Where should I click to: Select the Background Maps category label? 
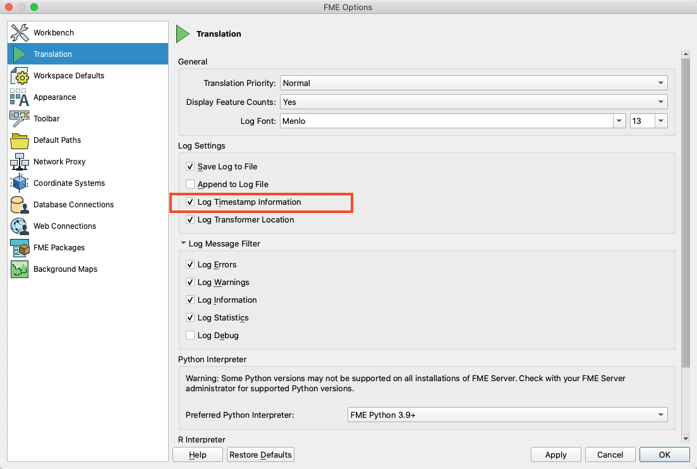tap(65, 269)
